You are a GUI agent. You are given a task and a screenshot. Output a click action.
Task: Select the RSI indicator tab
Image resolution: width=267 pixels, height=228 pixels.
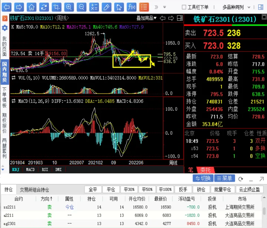click(x=45, y=170)
